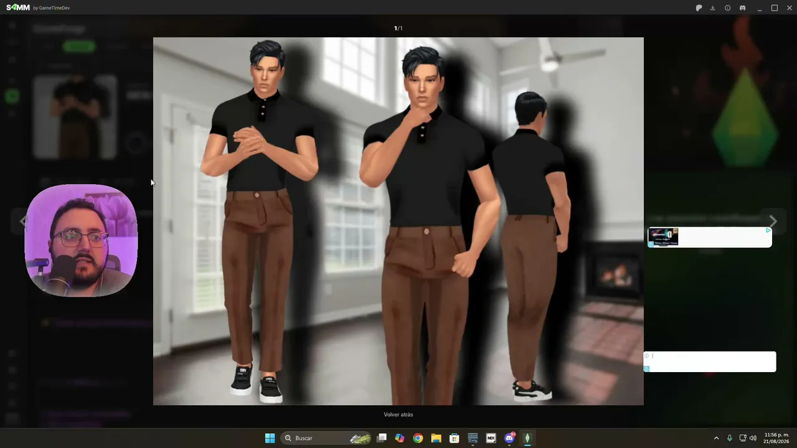The width and height of the screenshot is (797, 448).
Task: Focus the Buscar taskbar search box
Action: coord(327,438)
